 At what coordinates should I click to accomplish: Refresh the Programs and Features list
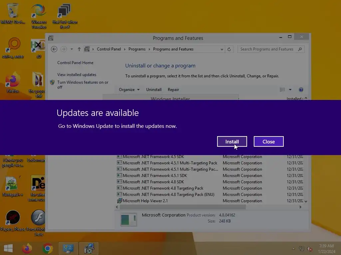pyautogui.click(x=229, y=49)
